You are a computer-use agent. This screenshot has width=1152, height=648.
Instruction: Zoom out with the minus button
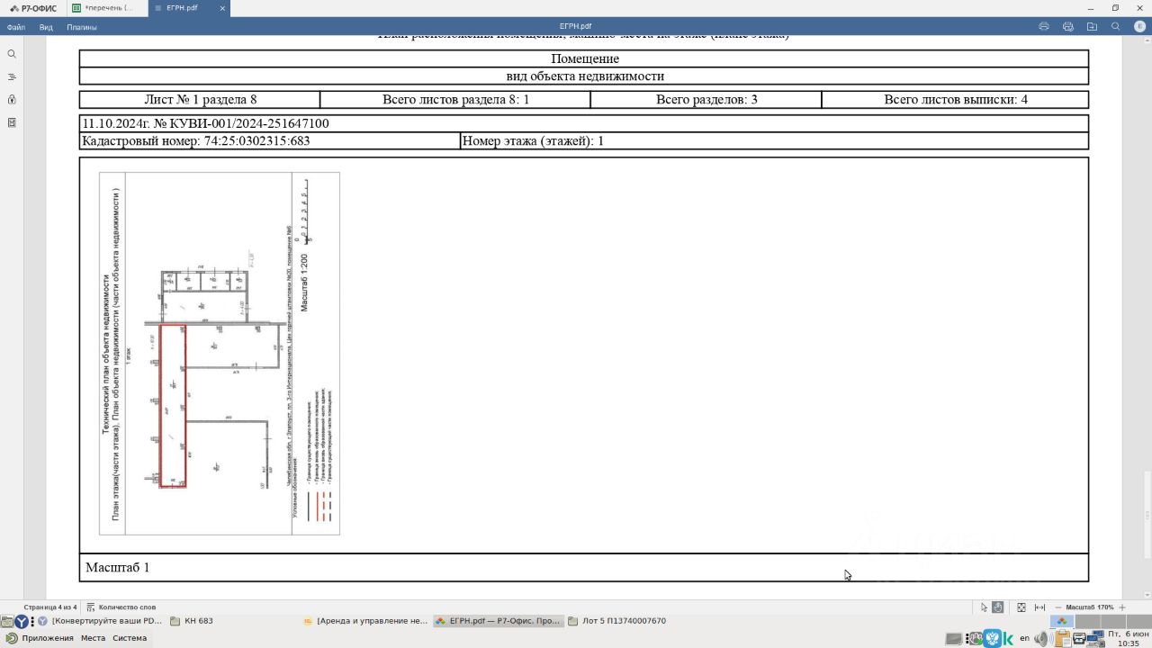pyautogui.click(x=1058, y=607)
